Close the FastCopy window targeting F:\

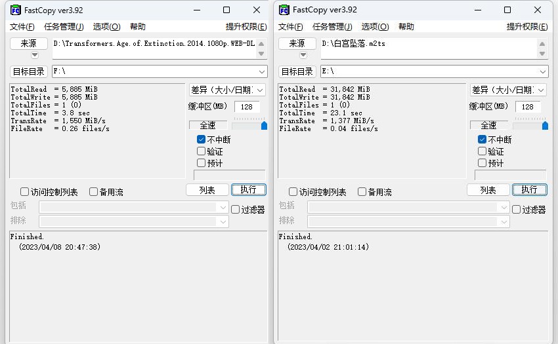[257, 10]
